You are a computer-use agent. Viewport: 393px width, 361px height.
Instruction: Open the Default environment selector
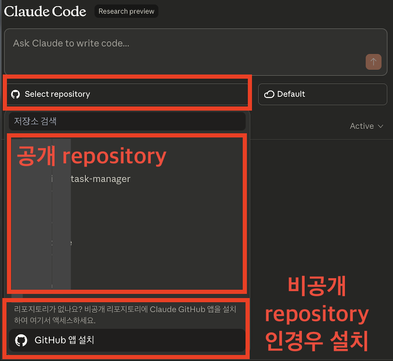tap(323, 94)
